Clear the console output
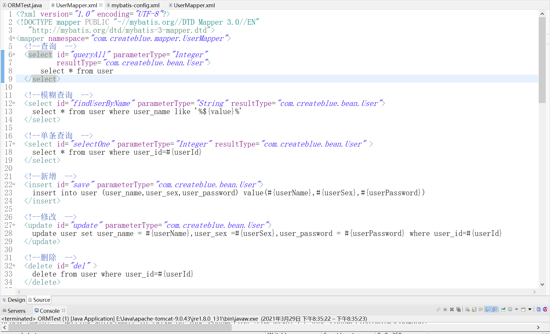Screen dimensions: 550x334 (467, 309)
